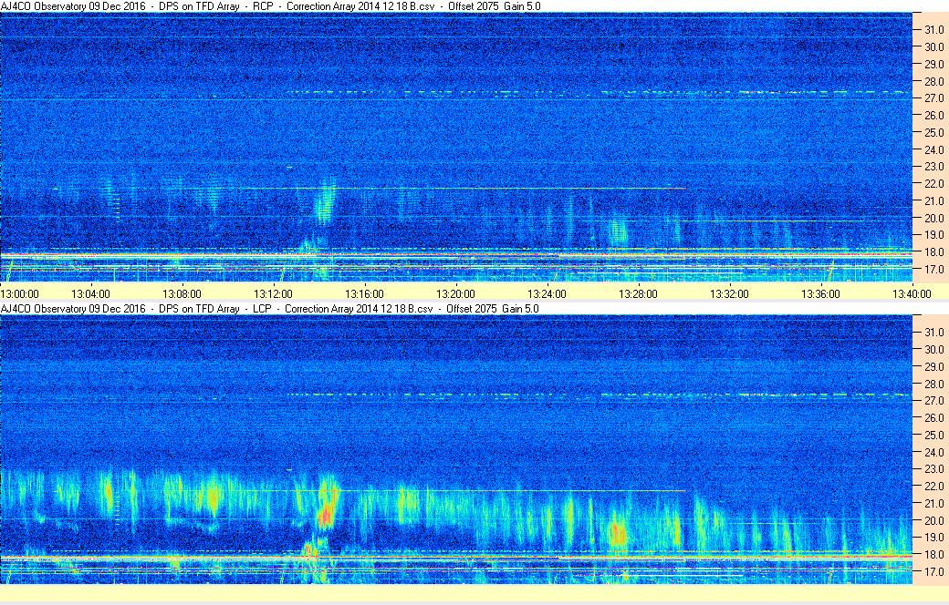Click the 17.0 frequency label on the RCP panel
The width and height of the screenshot is (949, 605).
pyautogui.click(x=933, y=270)
